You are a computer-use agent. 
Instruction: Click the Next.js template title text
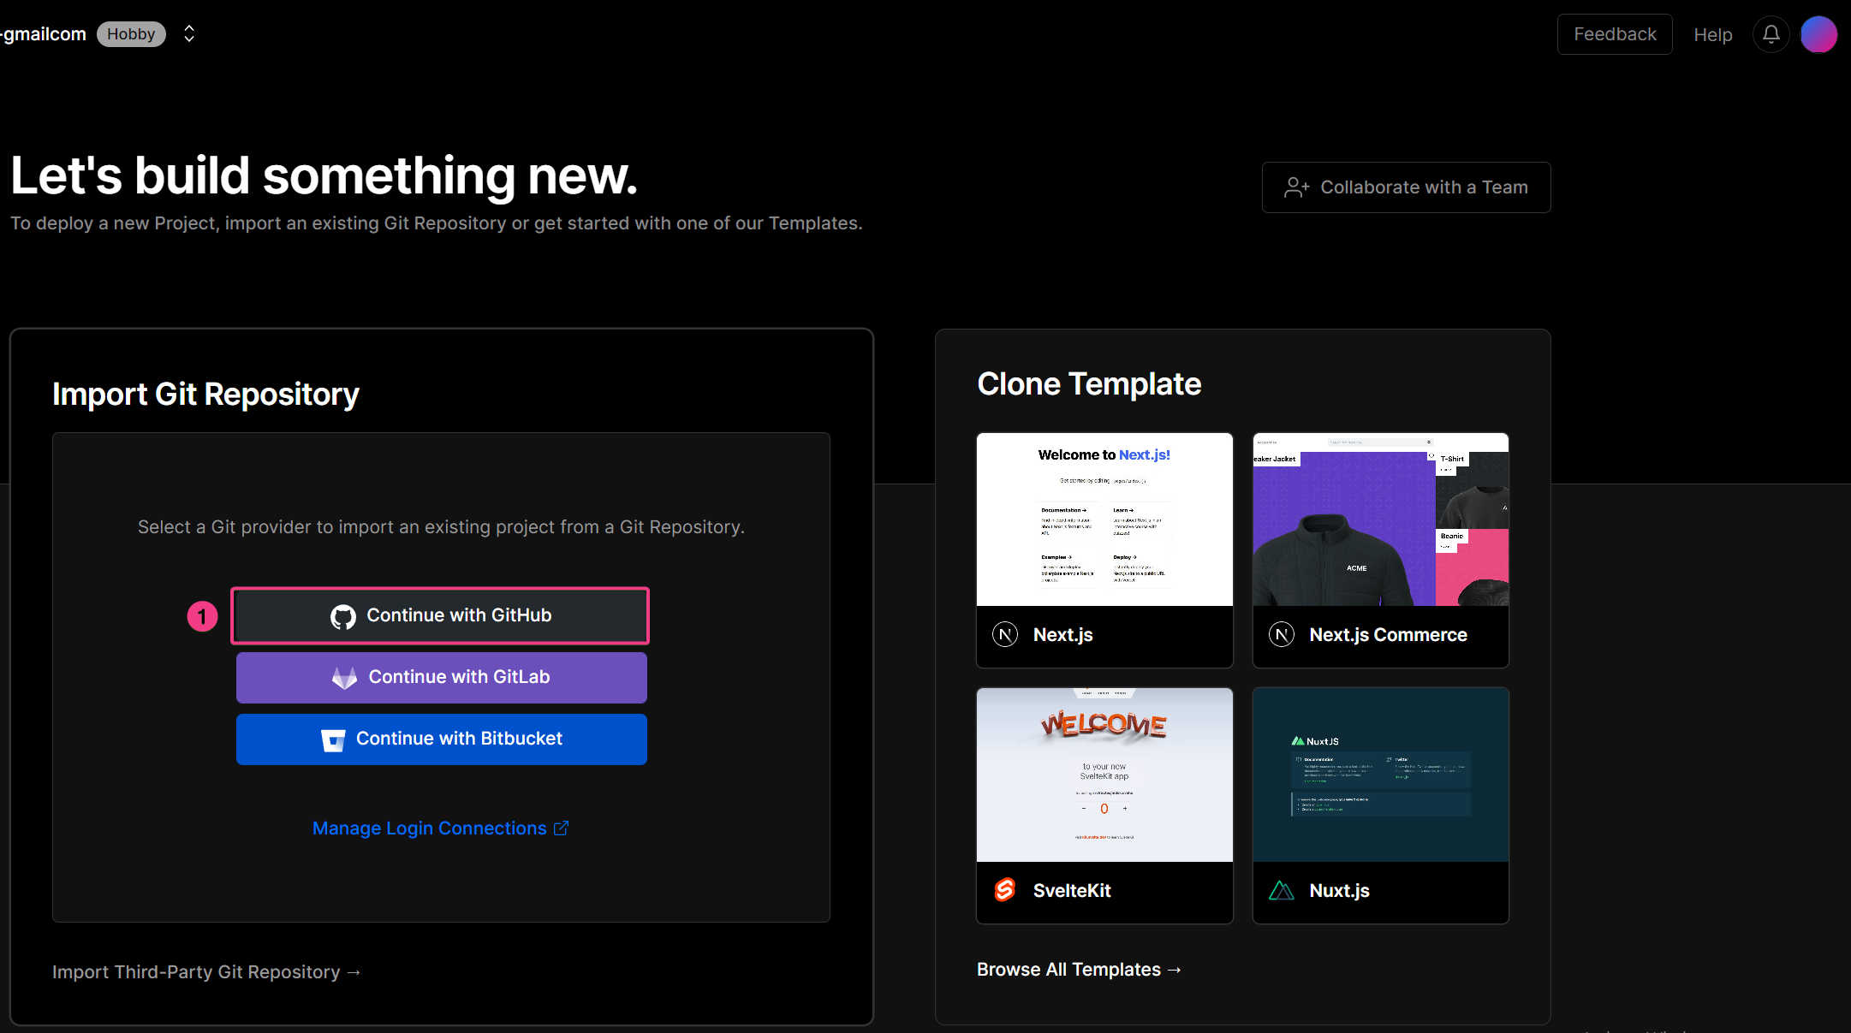pyautogui.click(x=1062, y=635)
